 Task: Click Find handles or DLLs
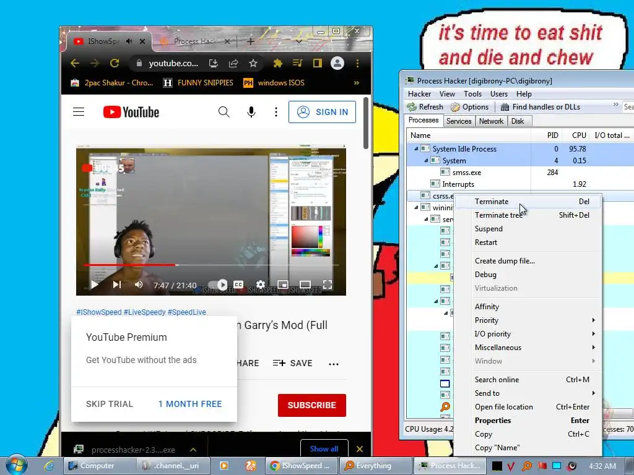(x=540, y=106)
